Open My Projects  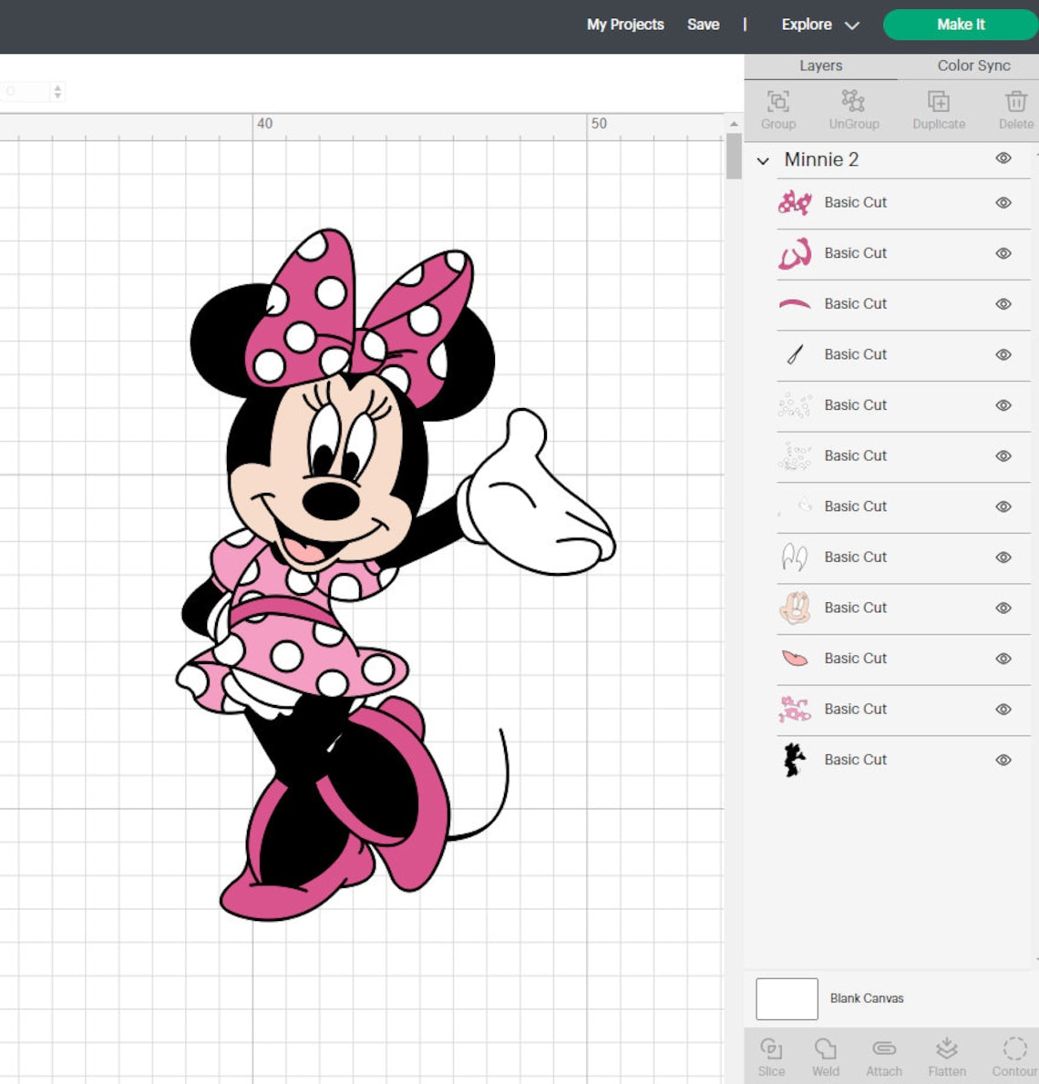(626, 25)
